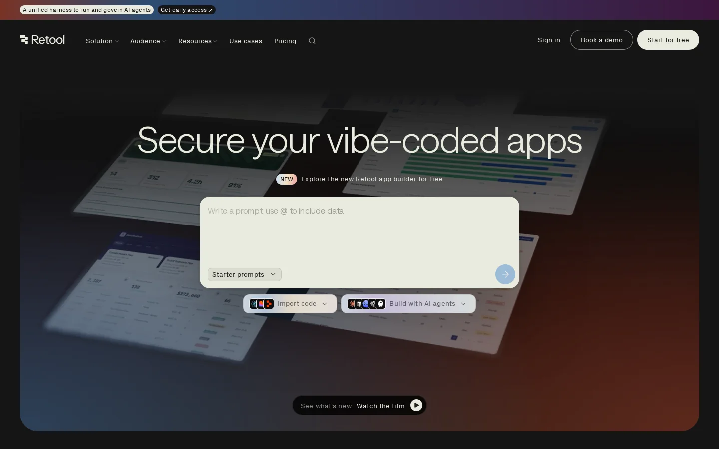Open the Pricing page
Image resolution: width=719 pixels, height=449 pixels.
pos(285,41)
